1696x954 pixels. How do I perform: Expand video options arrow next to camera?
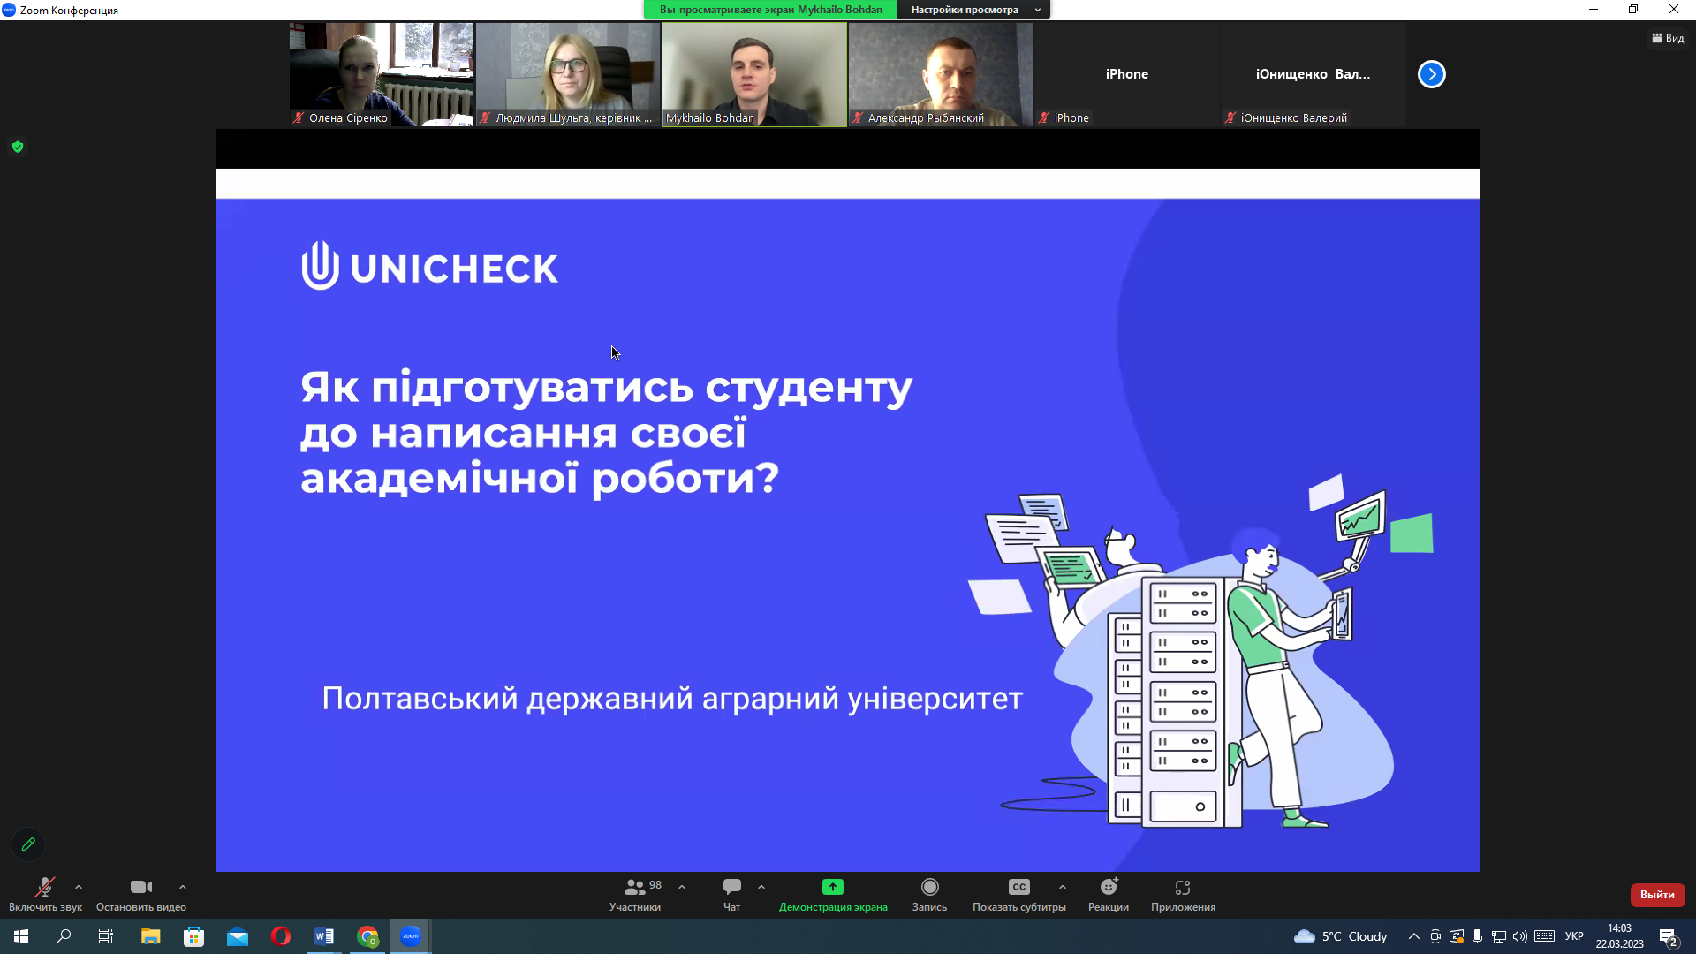(183, 887)
